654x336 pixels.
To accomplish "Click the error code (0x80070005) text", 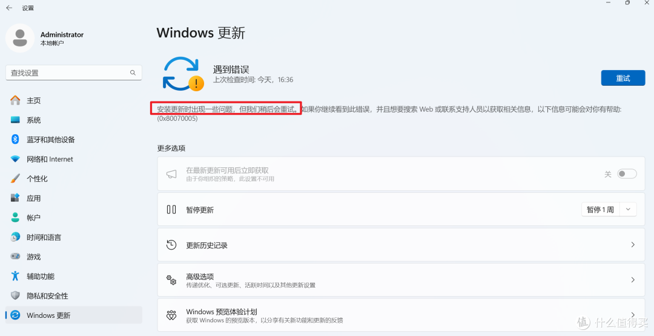I will 177,118.
